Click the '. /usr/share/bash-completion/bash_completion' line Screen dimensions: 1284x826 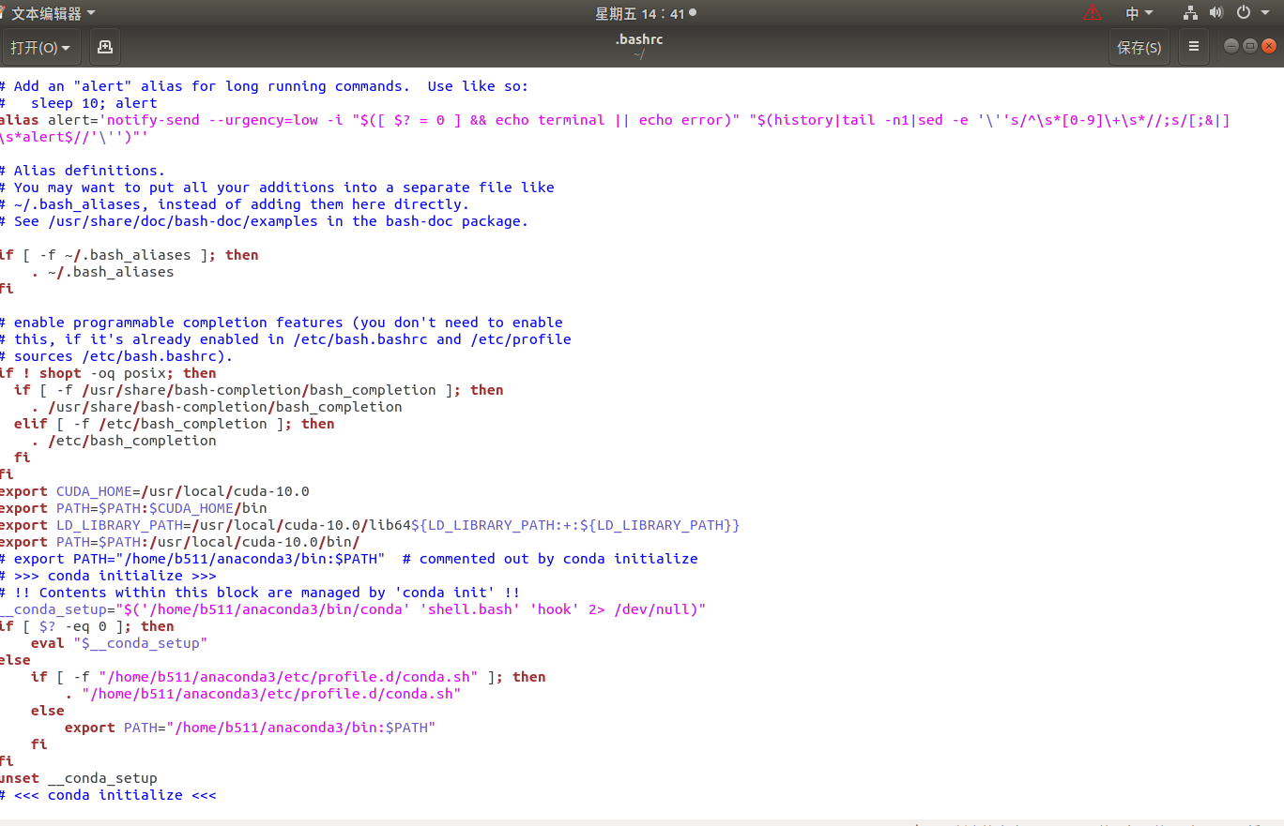(217, 407)
